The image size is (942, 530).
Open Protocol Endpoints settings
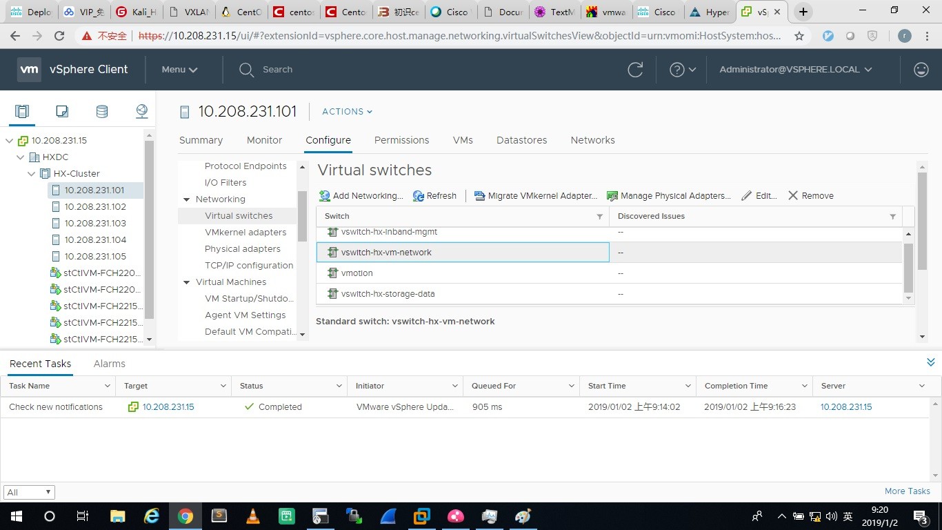245,166
